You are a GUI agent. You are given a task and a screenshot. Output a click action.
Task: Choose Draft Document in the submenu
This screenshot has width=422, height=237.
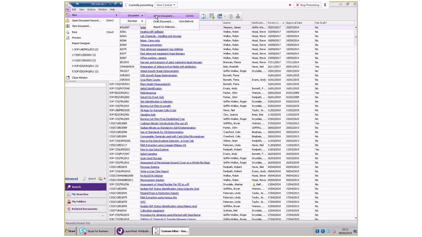coord(172,21)
